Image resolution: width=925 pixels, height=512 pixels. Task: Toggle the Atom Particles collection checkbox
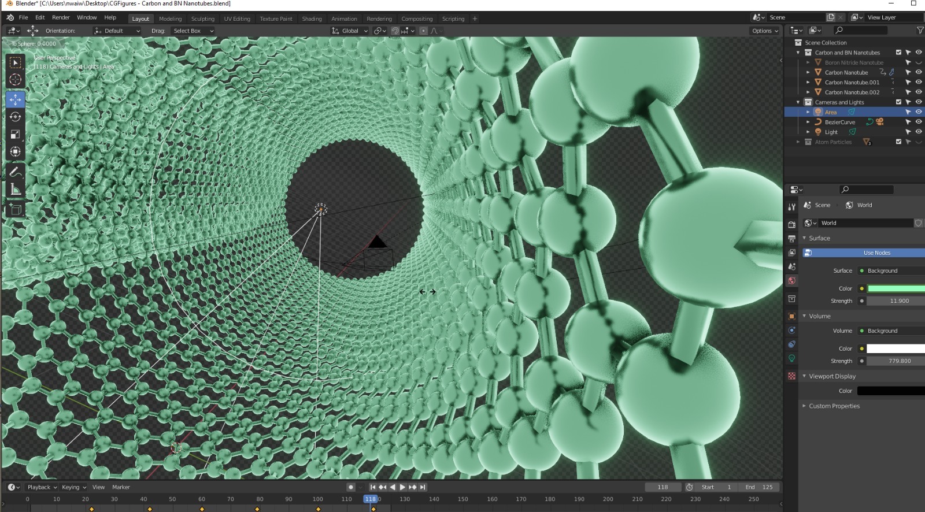(898, 142)
